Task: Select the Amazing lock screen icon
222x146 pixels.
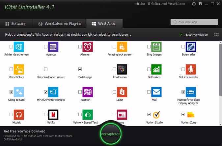Action: [122, 47]
